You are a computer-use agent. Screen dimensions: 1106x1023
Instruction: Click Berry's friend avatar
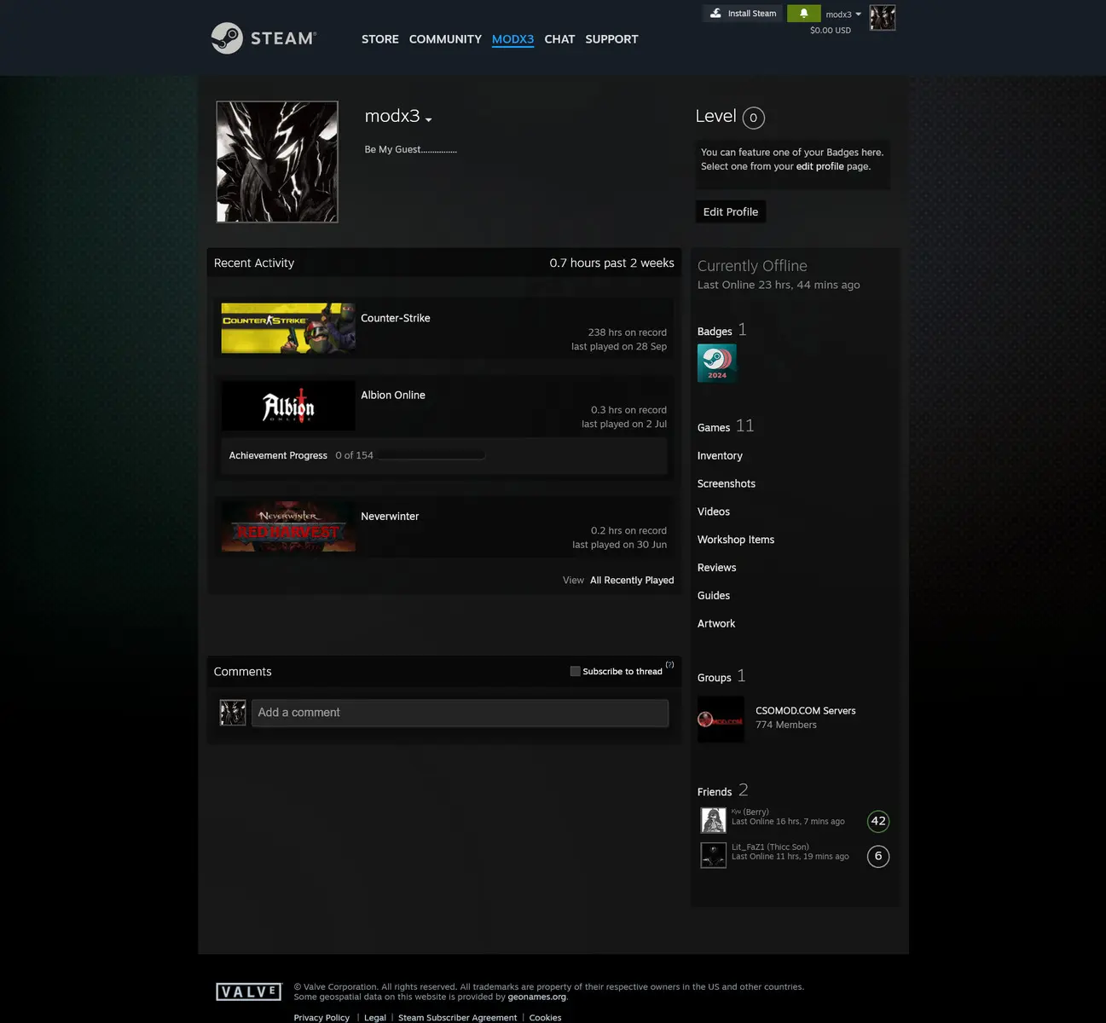click(x=713, y=820)
